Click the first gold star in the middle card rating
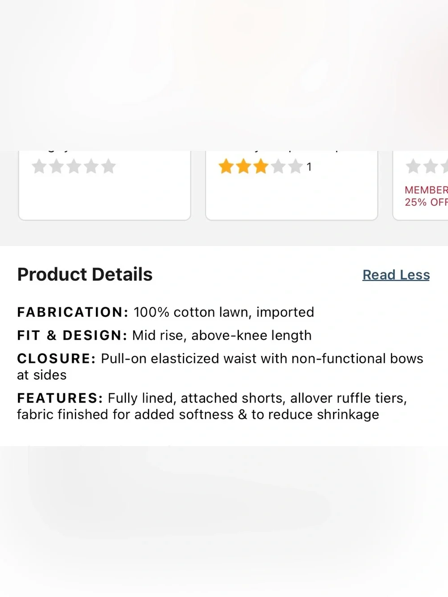Screen dimensions: 448x597 pos(226,167)
